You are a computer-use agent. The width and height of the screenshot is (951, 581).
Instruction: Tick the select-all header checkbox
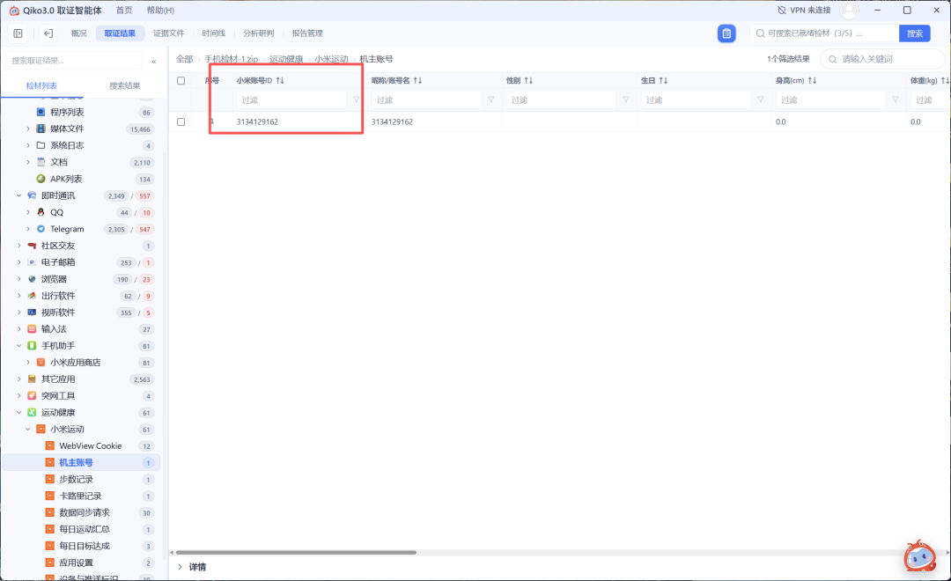click(x=181, y=81)
